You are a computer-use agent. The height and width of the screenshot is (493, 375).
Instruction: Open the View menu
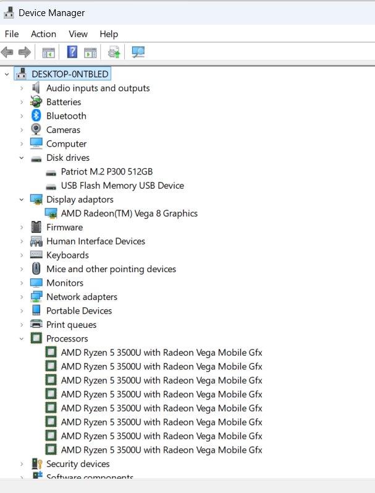click(x=78, y=34)
